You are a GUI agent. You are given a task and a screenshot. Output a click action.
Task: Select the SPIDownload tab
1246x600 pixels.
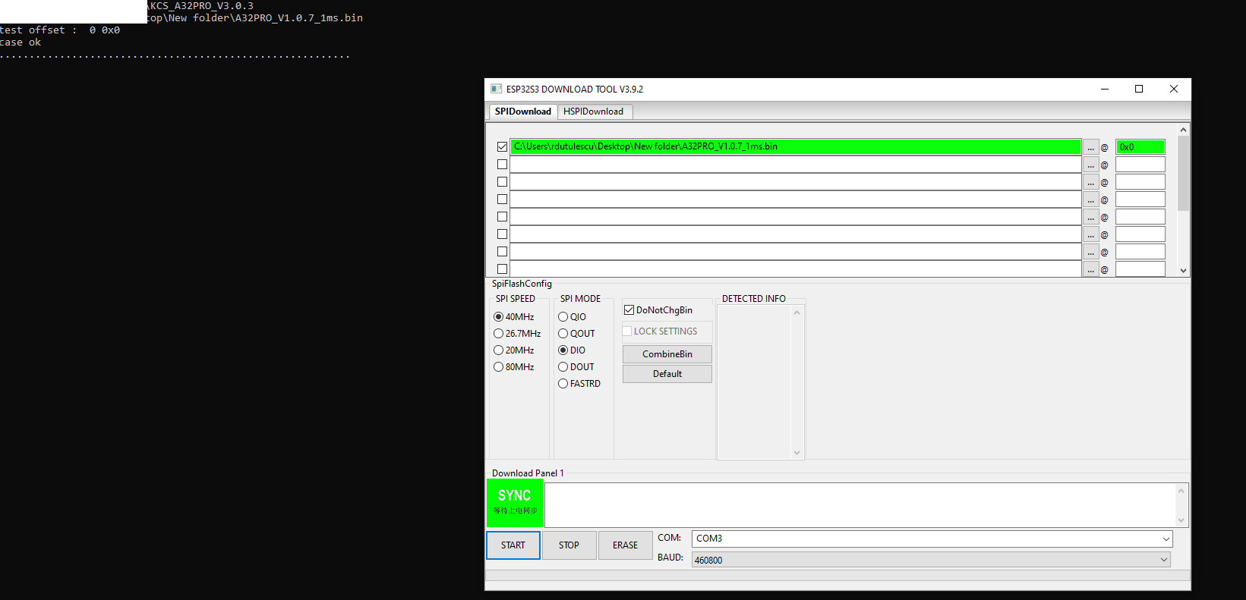click(522, 112)
